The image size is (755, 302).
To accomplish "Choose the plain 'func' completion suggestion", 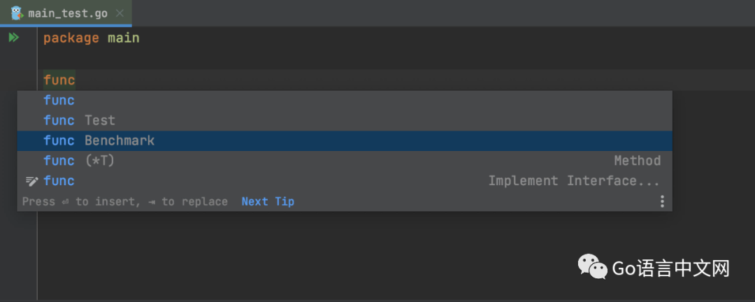I will click(x=59, y=100).
